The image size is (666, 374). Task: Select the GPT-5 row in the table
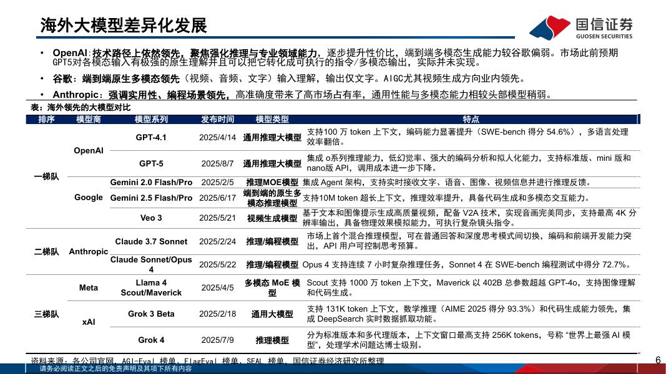point(152,163)
